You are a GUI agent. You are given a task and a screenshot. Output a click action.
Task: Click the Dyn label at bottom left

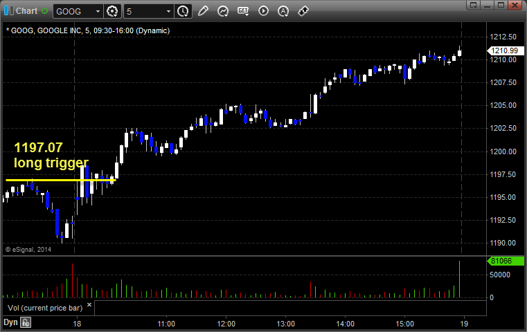(10, 322)
